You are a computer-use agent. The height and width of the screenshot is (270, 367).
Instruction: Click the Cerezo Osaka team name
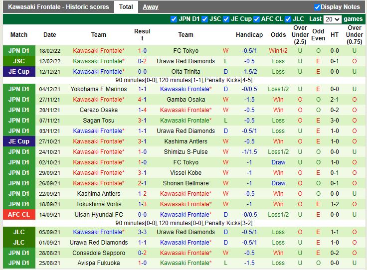98,110
